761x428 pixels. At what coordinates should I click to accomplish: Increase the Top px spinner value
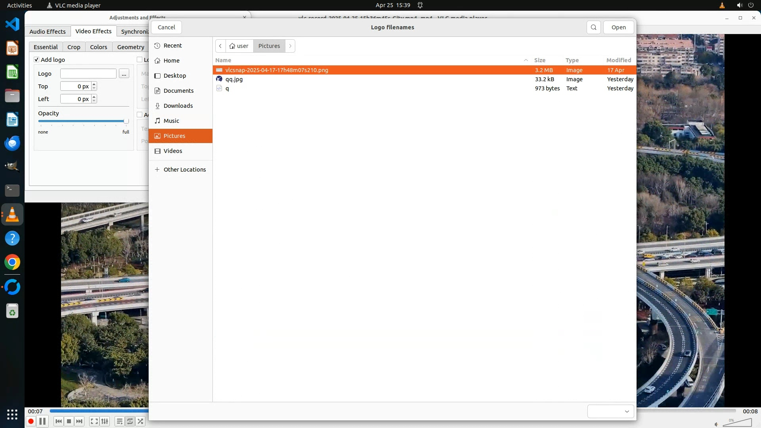(x=94, y=84)
